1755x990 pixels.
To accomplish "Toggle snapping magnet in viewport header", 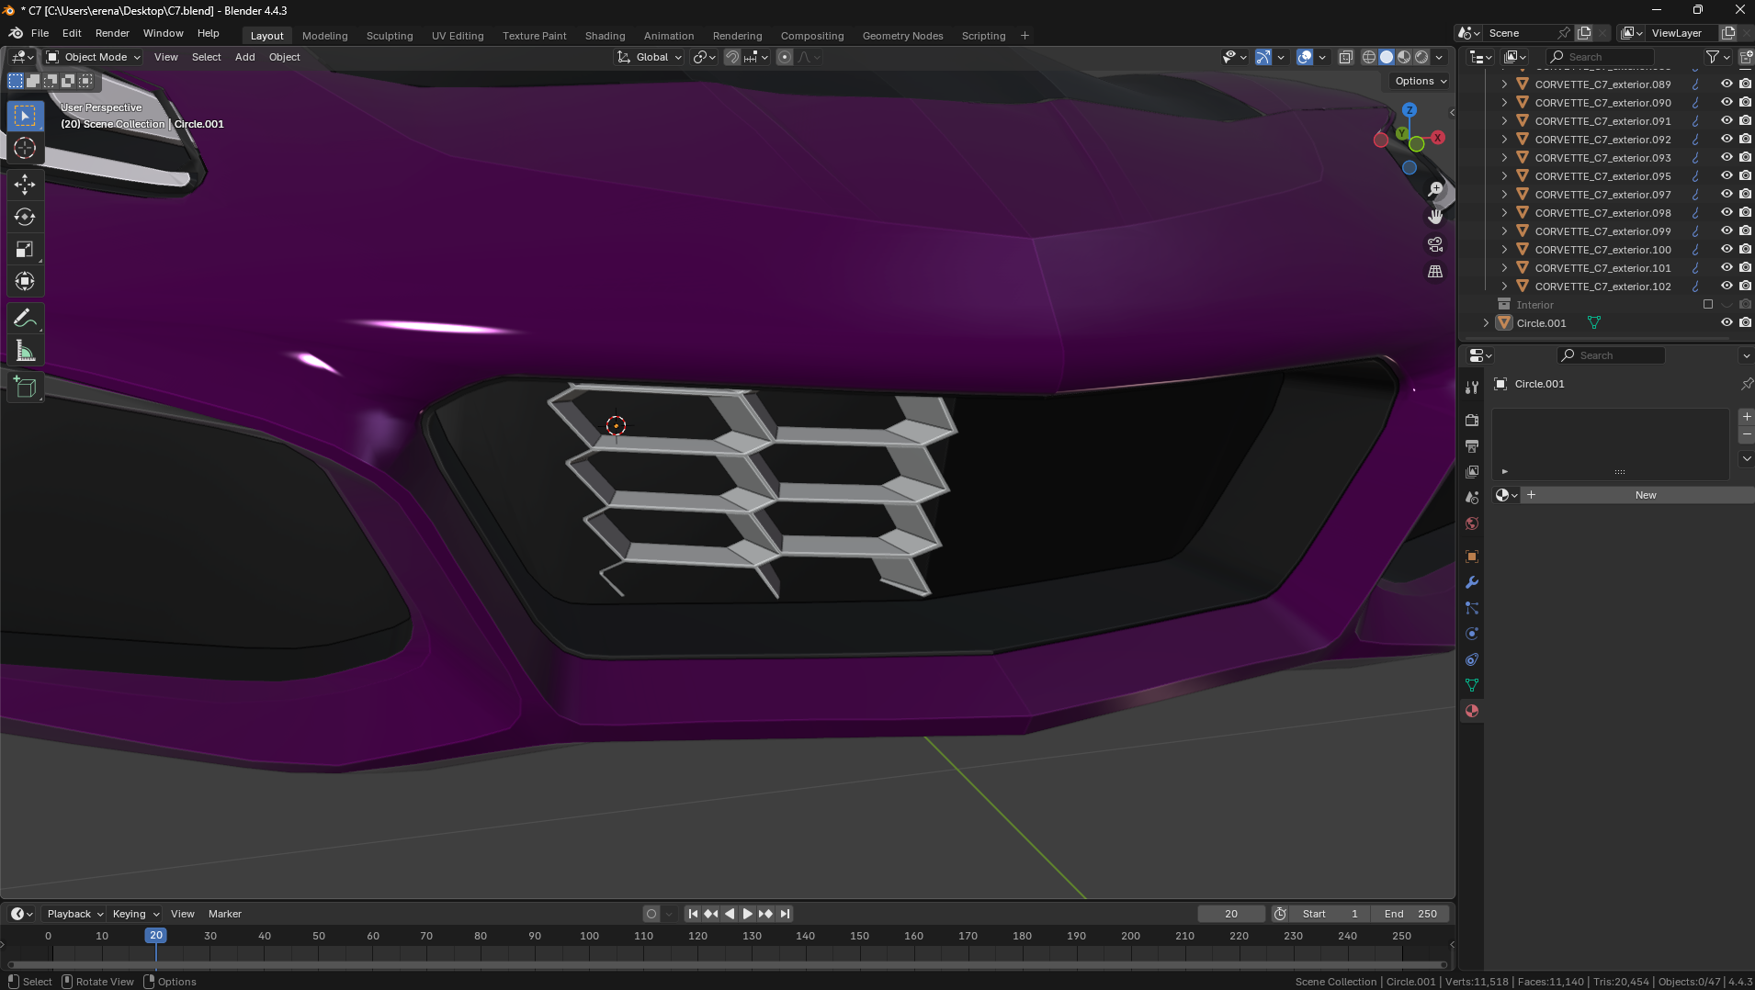I will [x=732, y=57].
